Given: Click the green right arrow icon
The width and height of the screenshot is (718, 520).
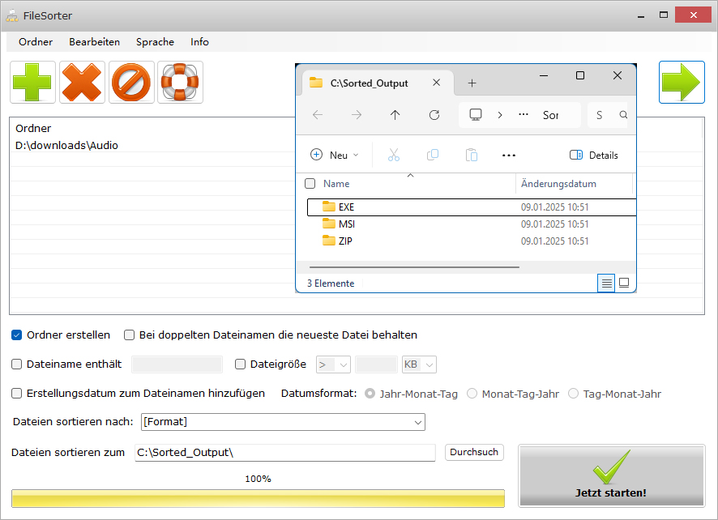Looking at the screenshot, I should 682,83.
